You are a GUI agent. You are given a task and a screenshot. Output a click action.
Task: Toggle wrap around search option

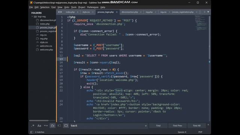52,126
